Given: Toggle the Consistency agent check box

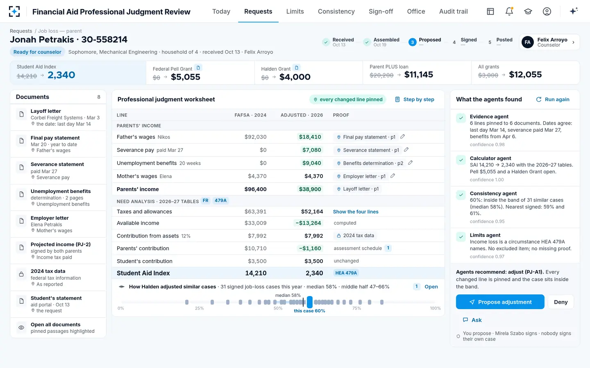Looking at the screenshot, I should (x=461, y=195).
